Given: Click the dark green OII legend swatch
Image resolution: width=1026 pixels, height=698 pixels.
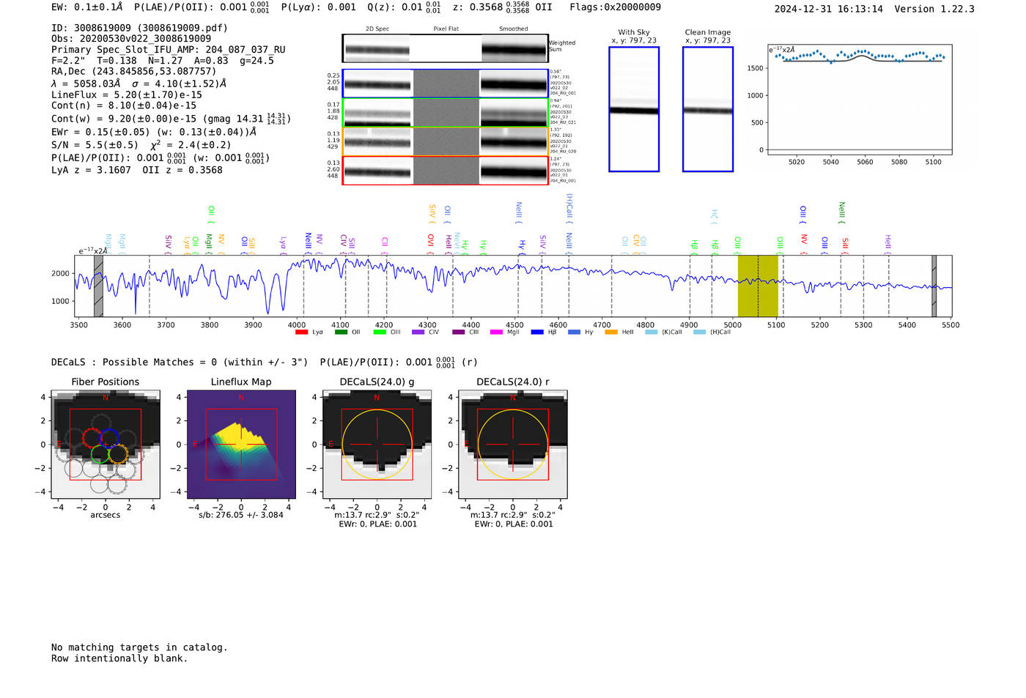Looking at the screenshot, I should coord(341,333).
